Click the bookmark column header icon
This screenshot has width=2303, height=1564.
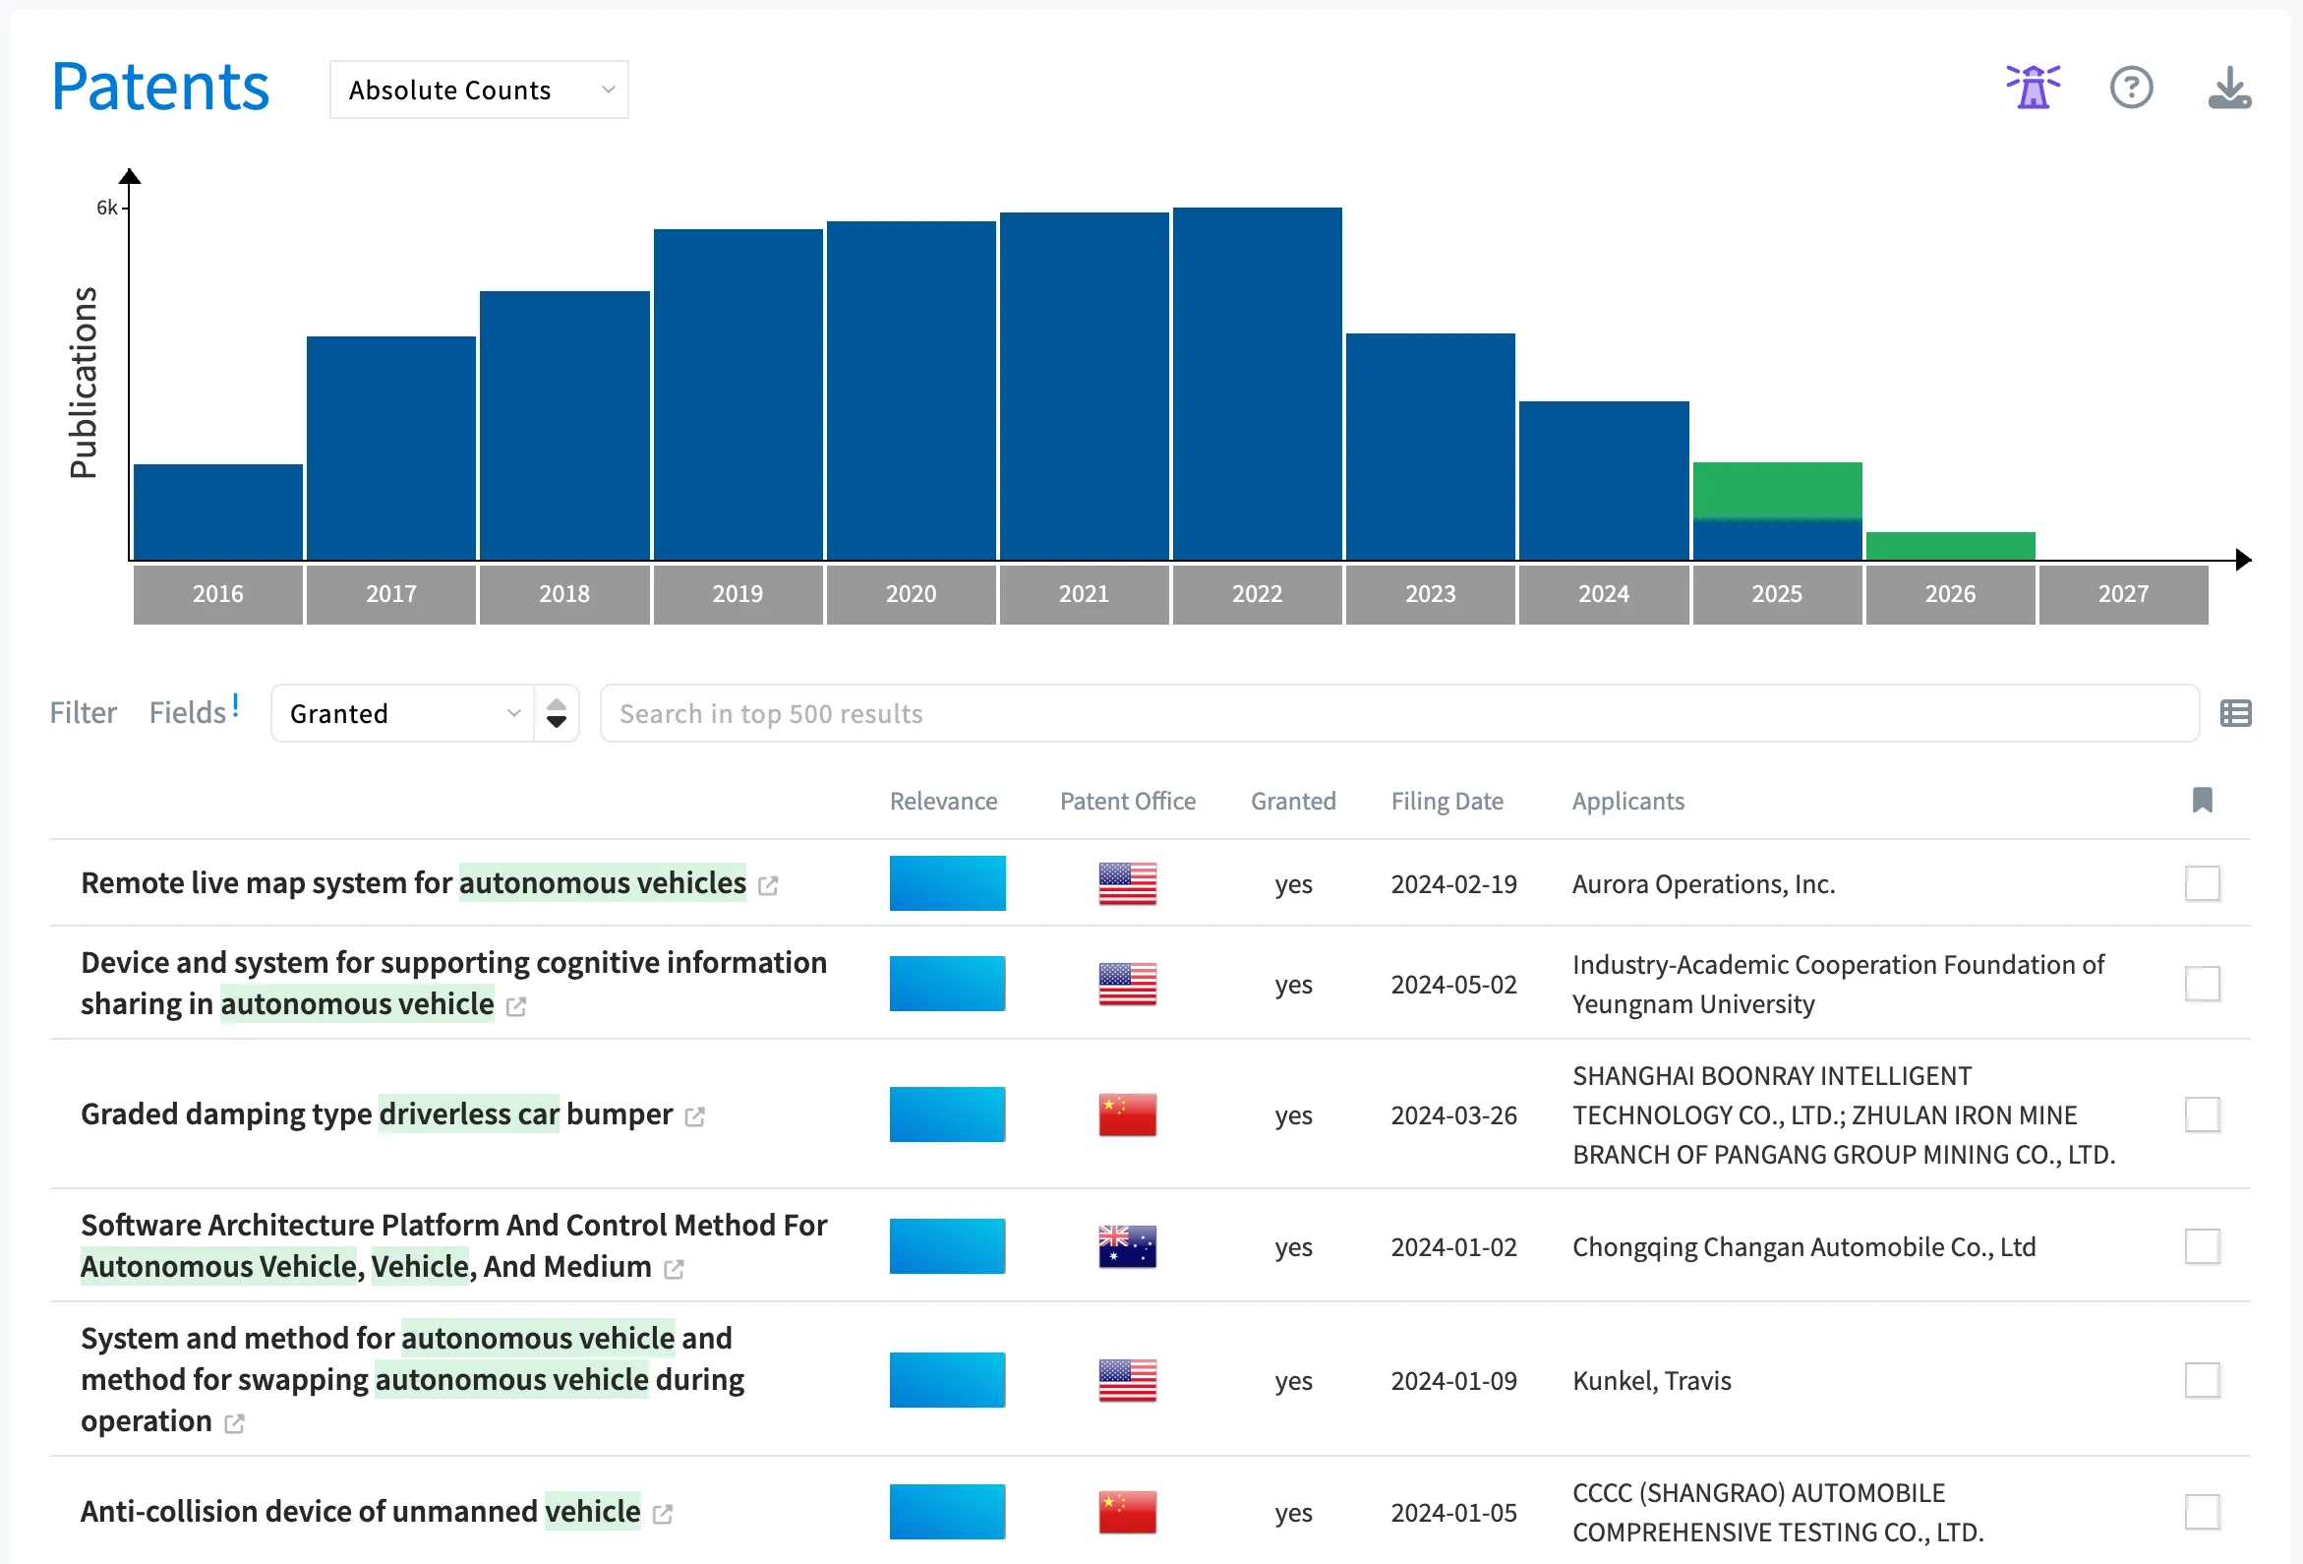tap(2202, 800)
